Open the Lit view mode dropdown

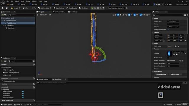tap(50, 15)
